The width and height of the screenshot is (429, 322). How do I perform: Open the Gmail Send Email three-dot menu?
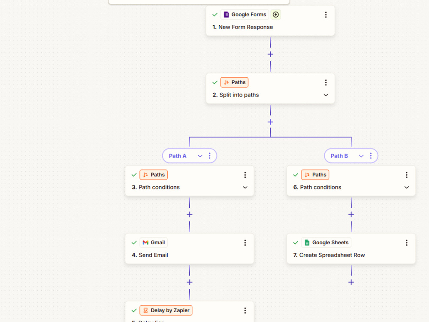pos(245,243)
